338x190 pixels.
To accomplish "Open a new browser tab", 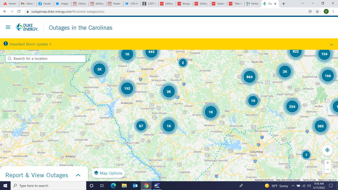I will point(284,4).
